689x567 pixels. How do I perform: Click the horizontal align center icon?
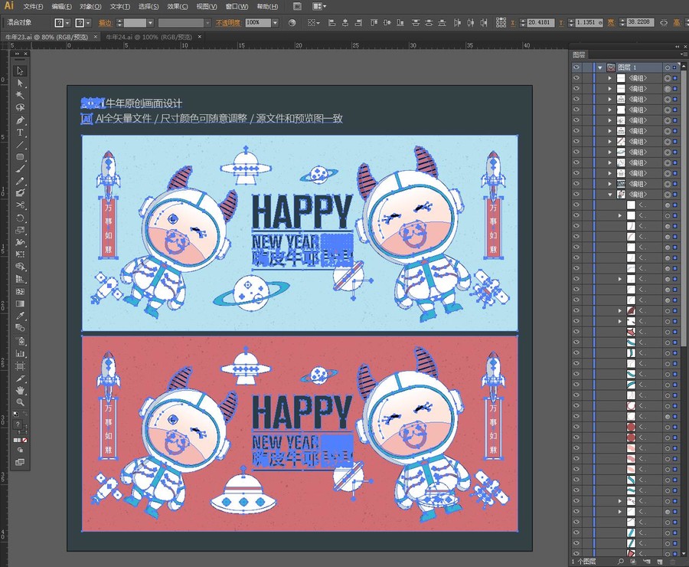pos(345,22)
